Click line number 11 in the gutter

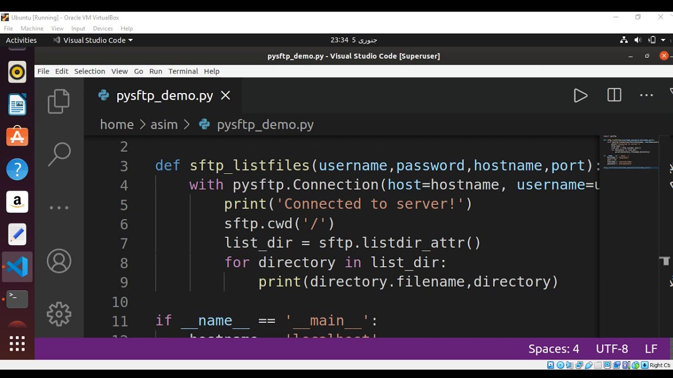coord(120,321)
